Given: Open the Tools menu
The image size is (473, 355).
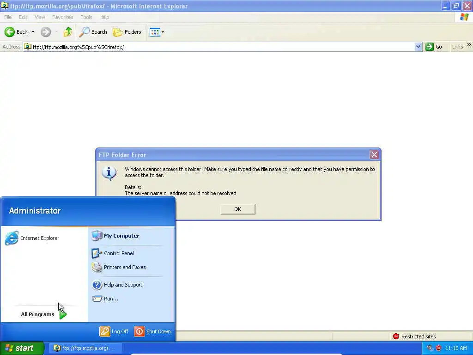Looking at the screenshot, I should pos(86,17).
